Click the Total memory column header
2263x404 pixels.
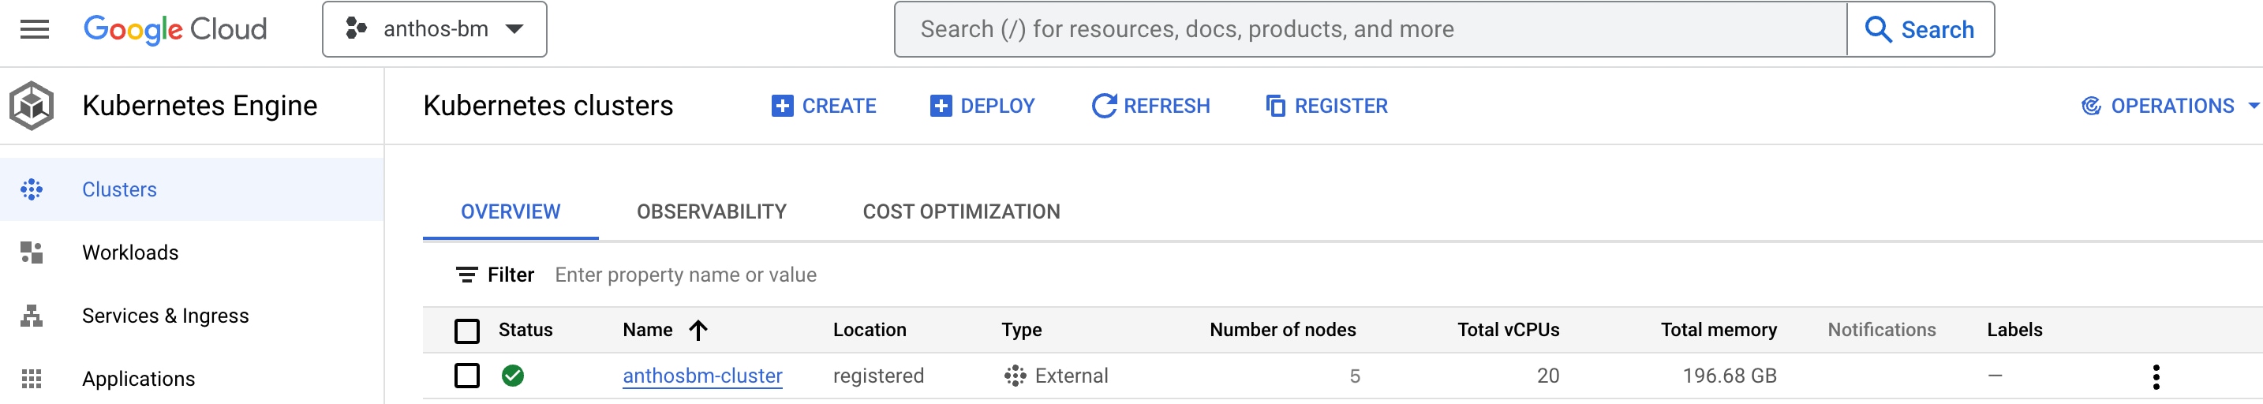(x=1719, y=331)
